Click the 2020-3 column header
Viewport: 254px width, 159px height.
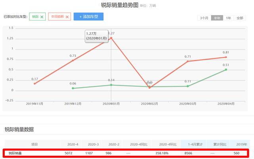point(93,144)
